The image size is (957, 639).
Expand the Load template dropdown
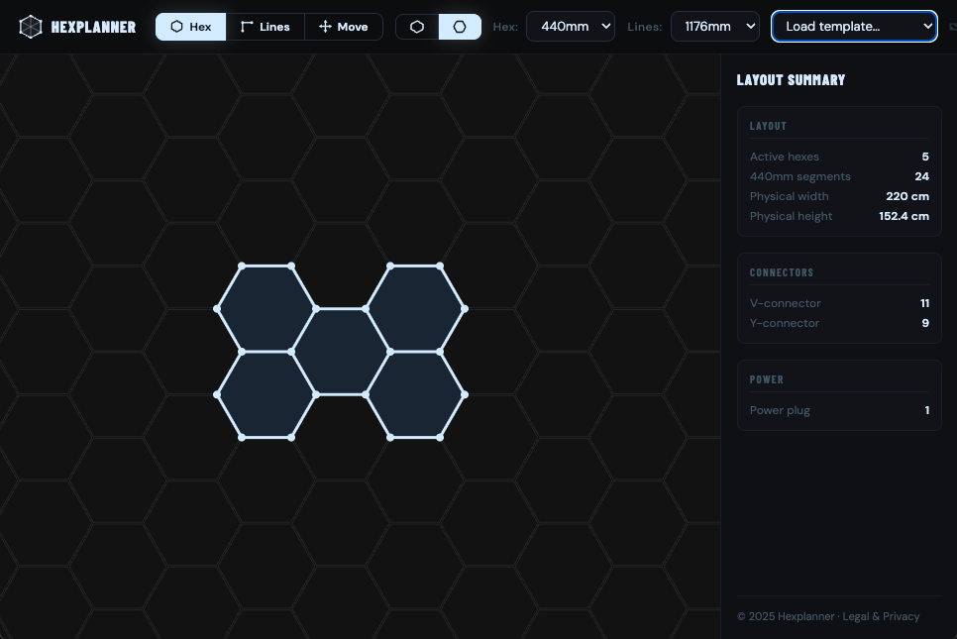(x=854, y=26)
